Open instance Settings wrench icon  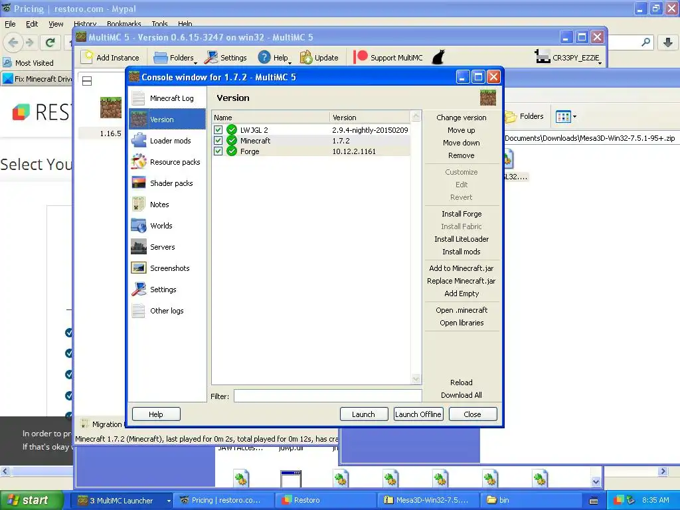pos(139,290)
